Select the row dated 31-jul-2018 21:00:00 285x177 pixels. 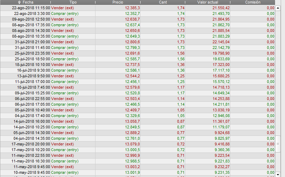(x=137, y=42)
